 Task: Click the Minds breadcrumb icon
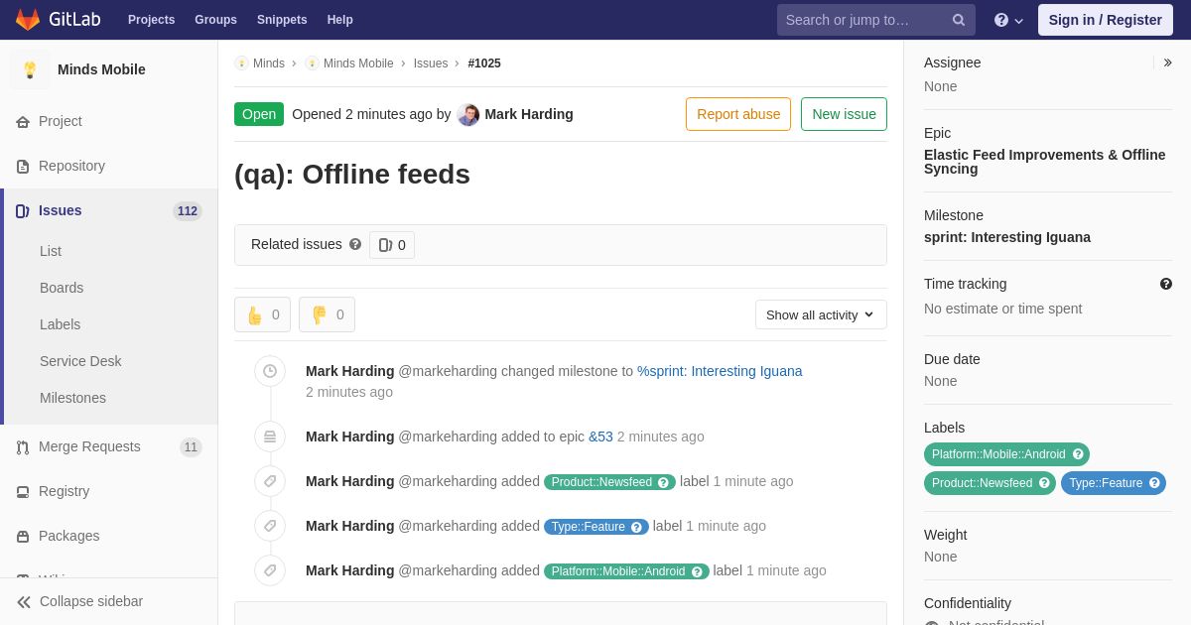click(242, 63)
